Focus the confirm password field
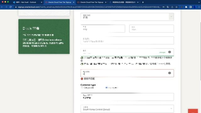The image size is (201, 113). coord(127,73)
